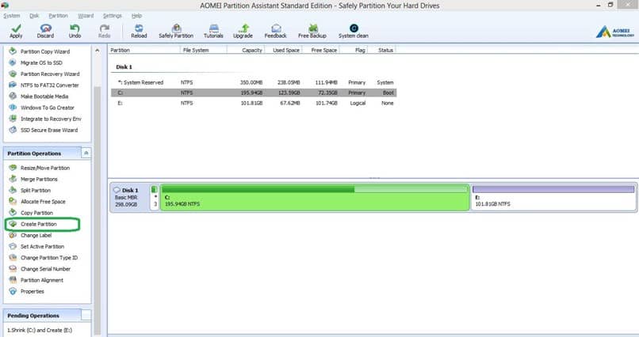Screen dimensions: 639x337
Task: Launch the Free Backup tool
Action: pos(312,31)
